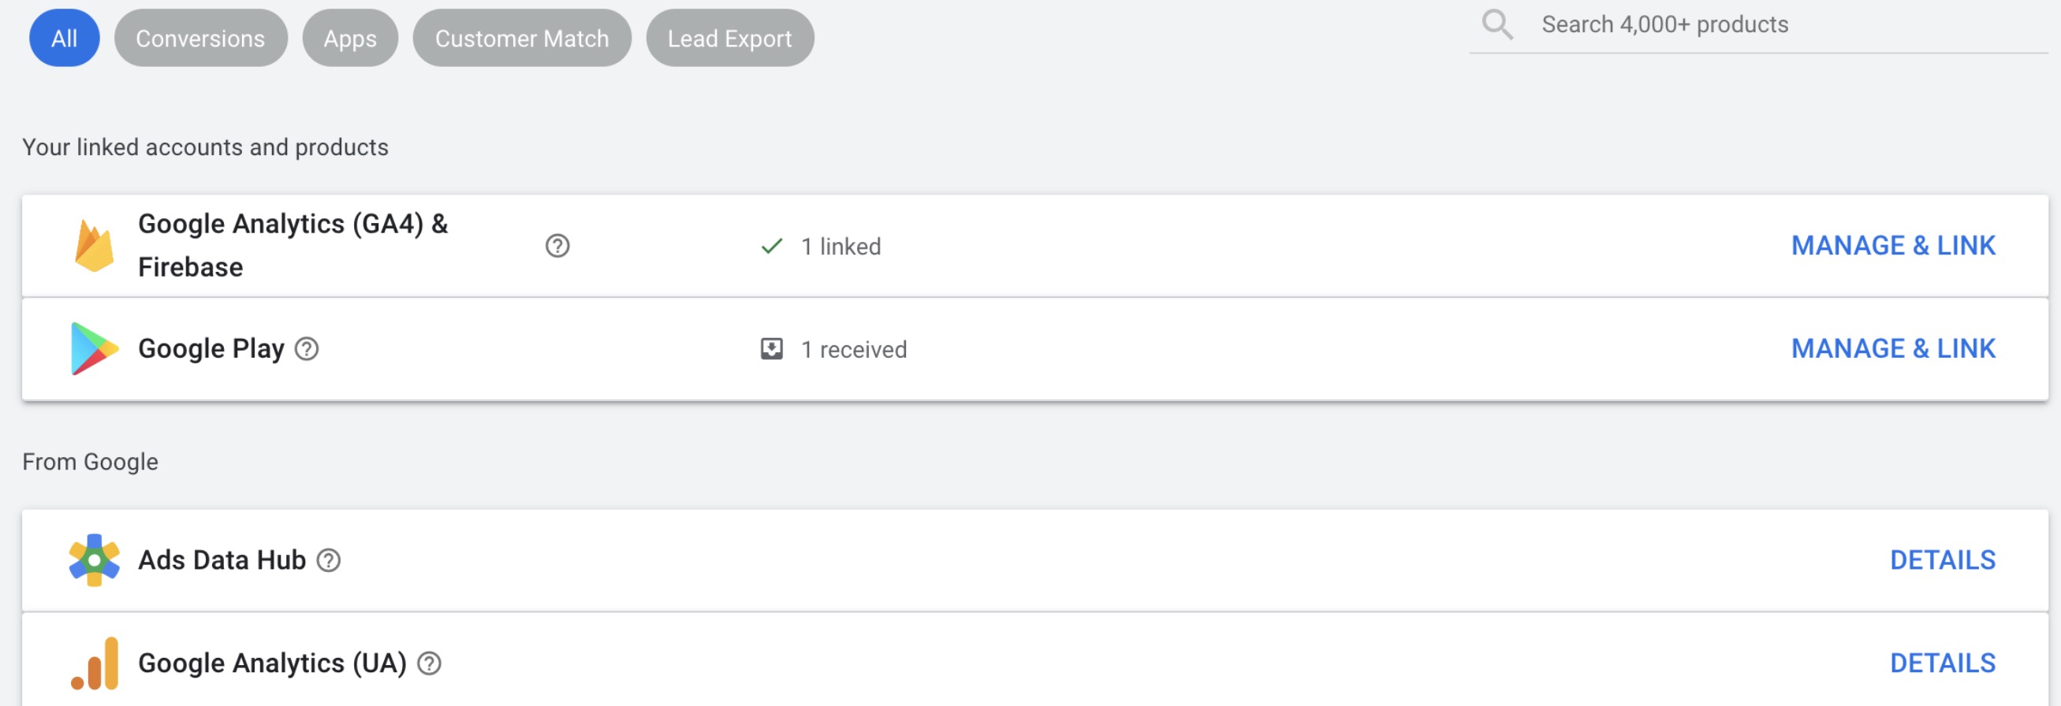Open help icon beside Ads Data Hub
The width and height of the screenshot is (2061, 706).
(x=328, y=559)
